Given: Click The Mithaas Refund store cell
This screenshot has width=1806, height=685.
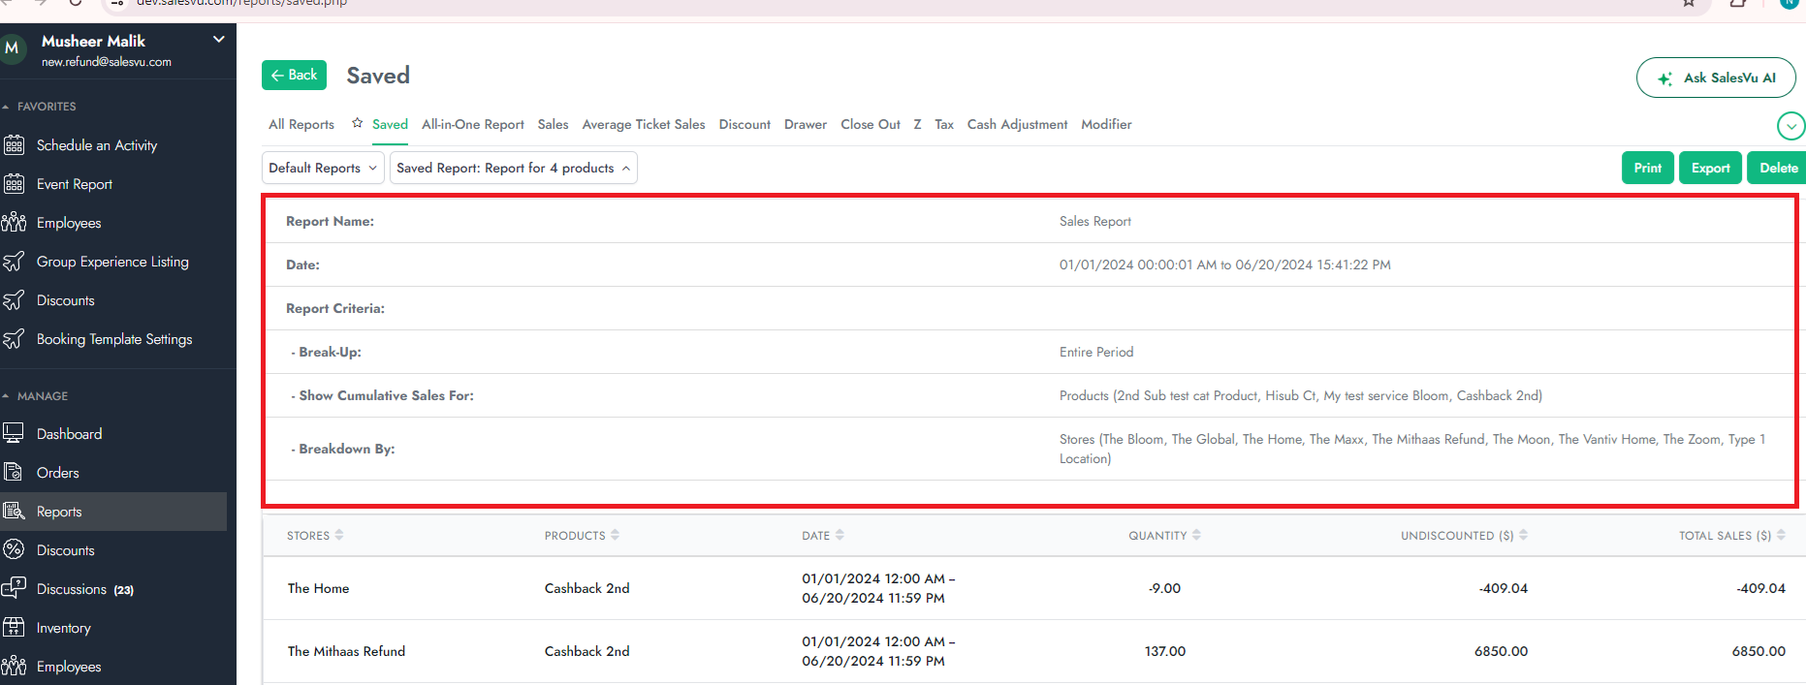Looking at the screenshot, I should [346, 651].
